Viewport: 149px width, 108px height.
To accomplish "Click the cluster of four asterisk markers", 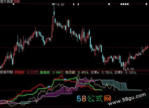I will point(125,4).
